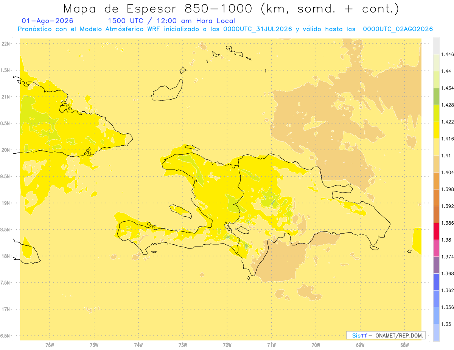Click the legend value '1.392'
The height and width of the screenshot is (350, 454).
click(x=447, y=206)
